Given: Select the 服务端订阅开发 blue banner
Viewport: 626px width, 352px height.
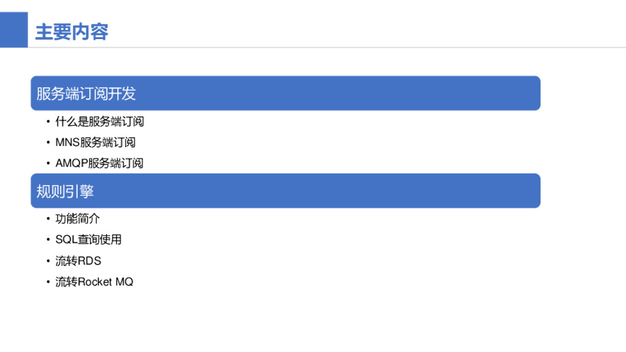Looking at the screenshot, I should tap(285, 94).
